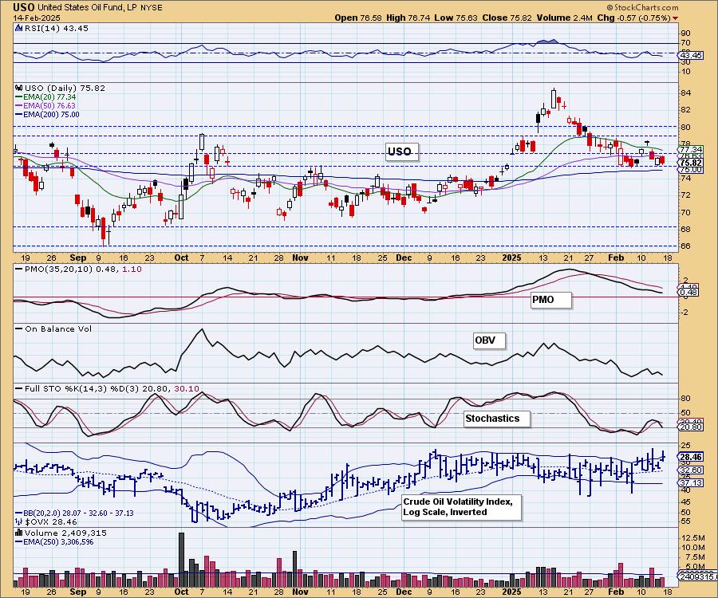Click the USO annotation box on price chart
718x598 pixels.
pos(401,151)
